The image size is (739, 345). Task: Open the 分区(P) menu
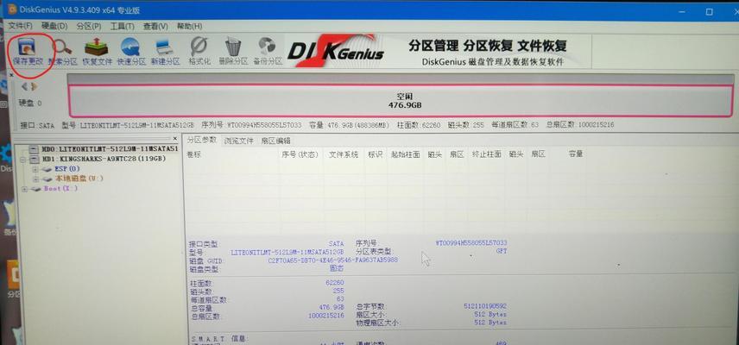89,26
